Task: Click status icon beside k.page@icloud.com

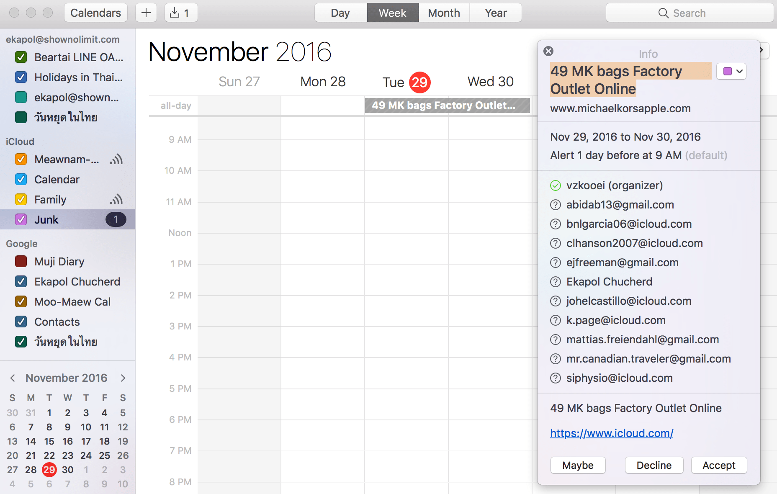Action: point(555,320)
